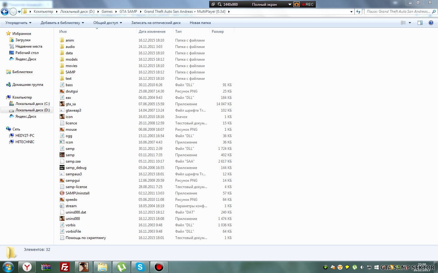Click the Games breadcrumb in address bar
The image size is (438, 273).
click(107, 12)
